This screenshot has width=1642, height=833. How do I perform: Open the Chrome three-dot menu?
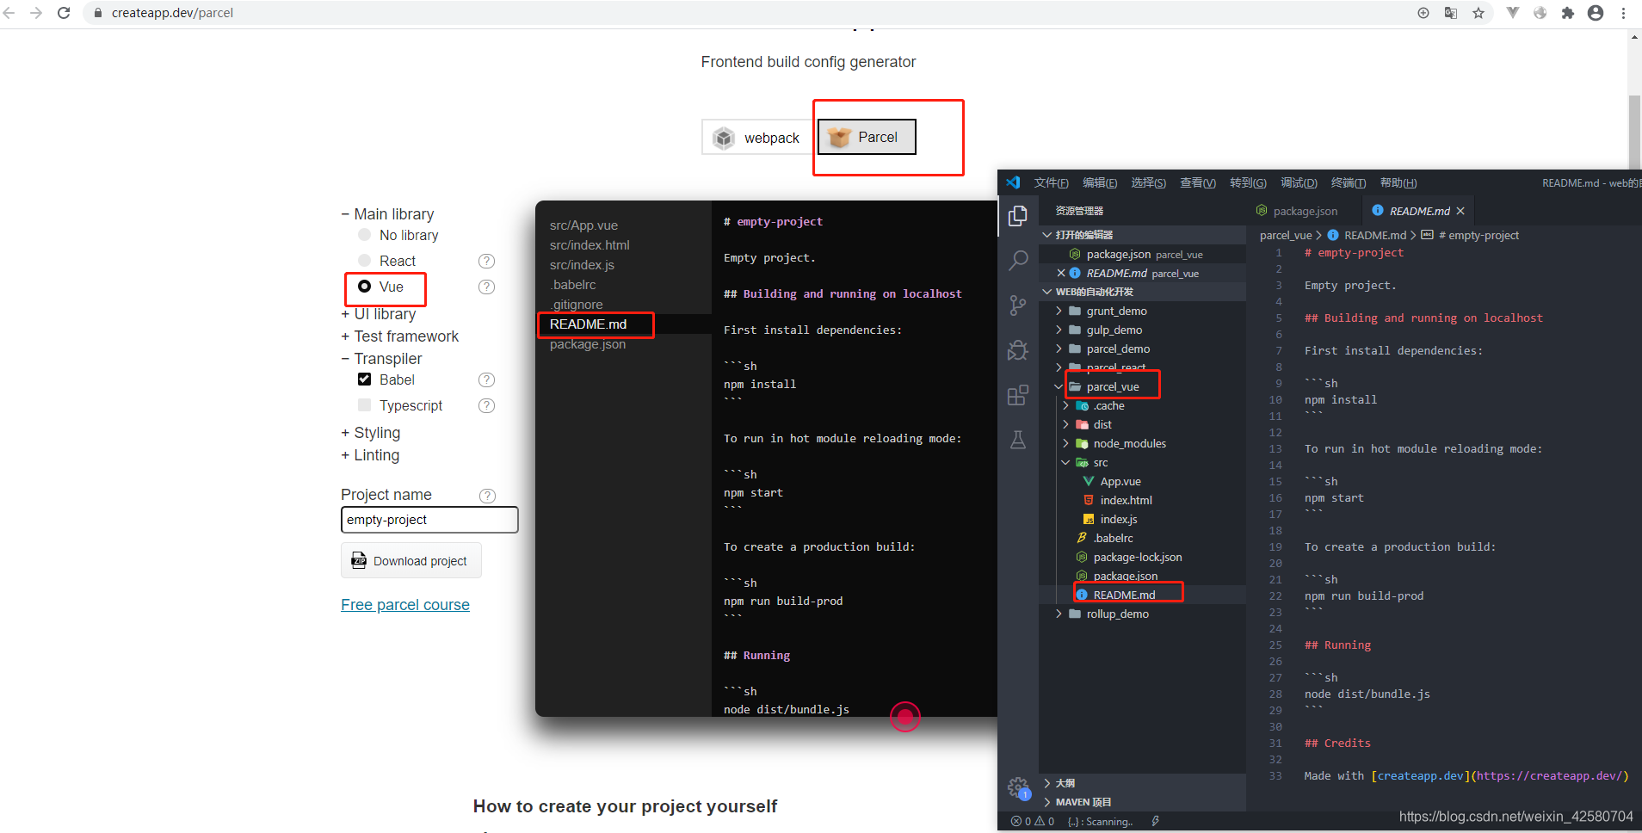[1623, 13]
